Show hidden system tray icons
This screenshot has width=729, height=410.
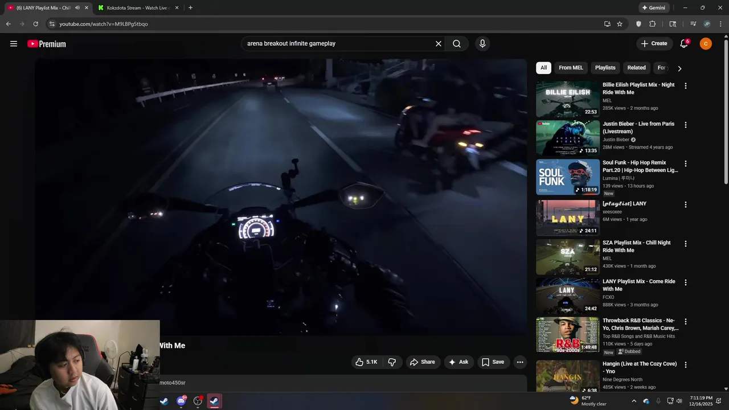pyautogui.click(x=634, y=401)
